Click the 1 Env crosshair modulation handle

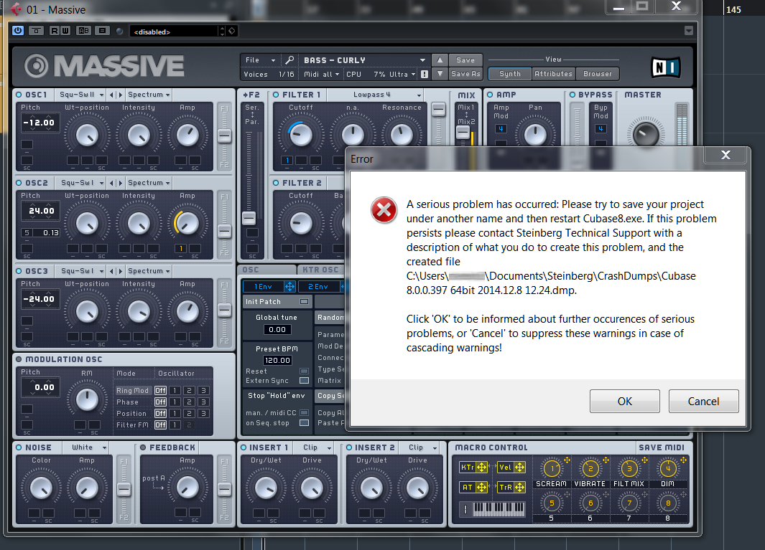pos(289,286)
